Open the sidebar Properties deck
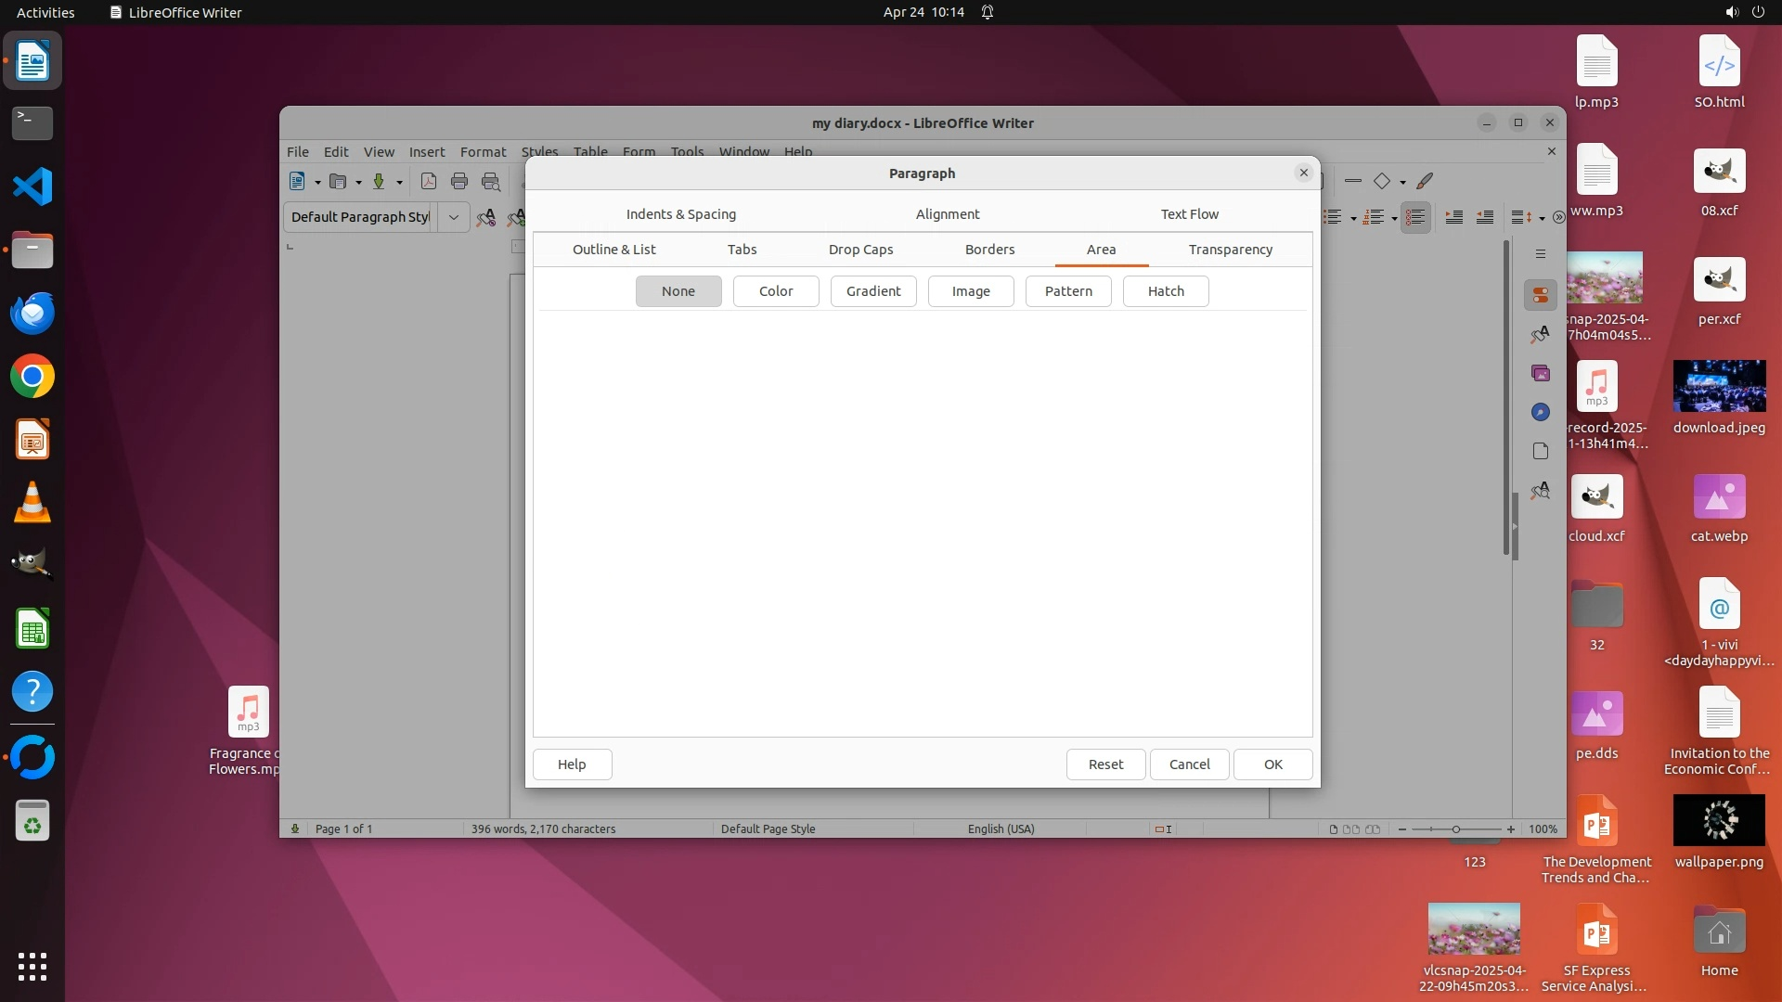 click(1541, 295)
